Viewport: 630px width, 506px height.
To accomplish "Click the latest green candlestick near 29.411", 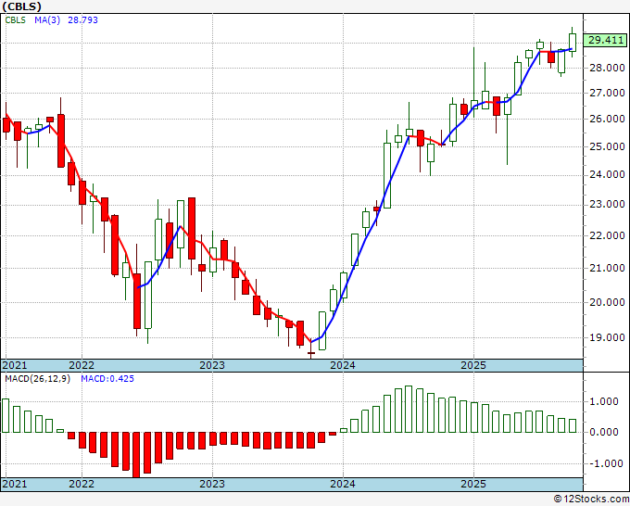I will (x=573, y=43).
